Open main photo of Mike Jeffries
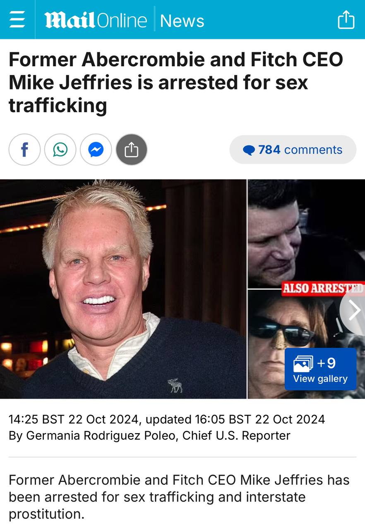This screenshot has width=365, height=530. (123, 289)
